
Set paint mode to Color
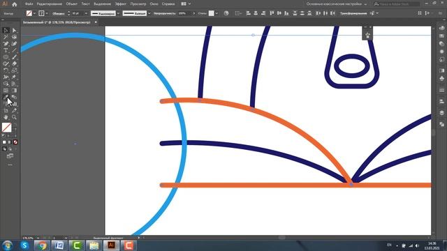point(4,142)
